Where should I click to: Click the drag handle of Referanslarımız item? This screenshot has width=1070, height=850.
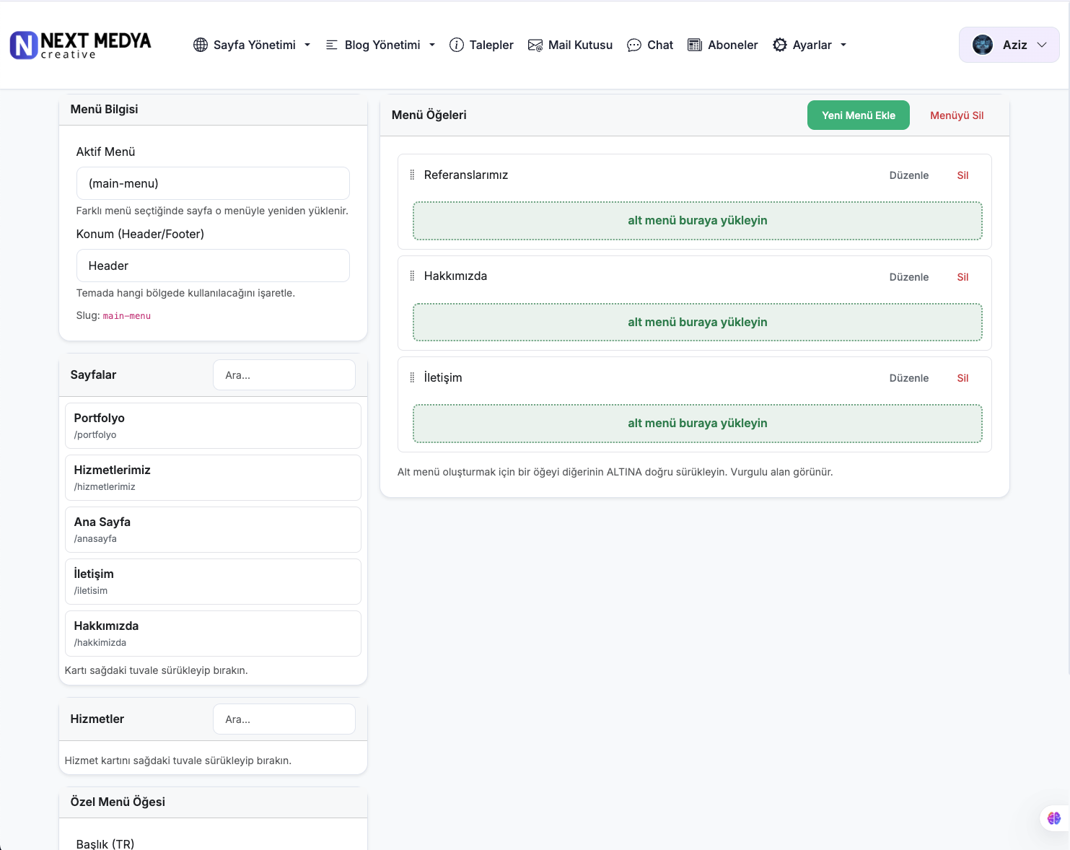[x=412, y=175]
